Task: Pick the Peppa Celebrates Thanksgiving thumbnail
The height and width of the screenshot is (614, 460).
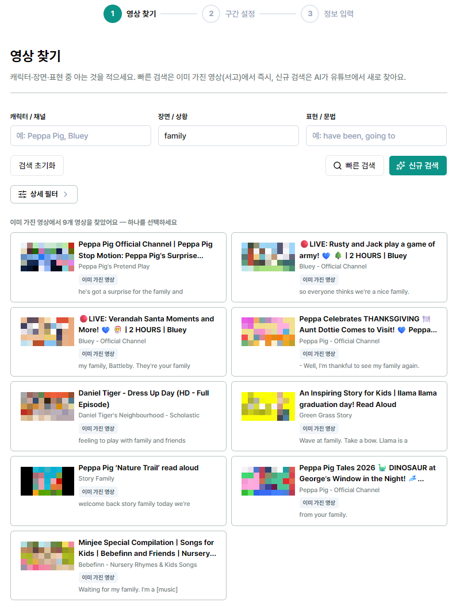Action: click(x=268, y=332)
